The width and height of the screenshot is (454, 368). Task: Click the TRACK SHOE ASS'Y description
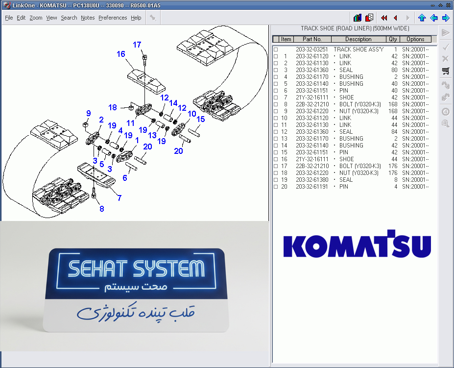click(358, 49)
